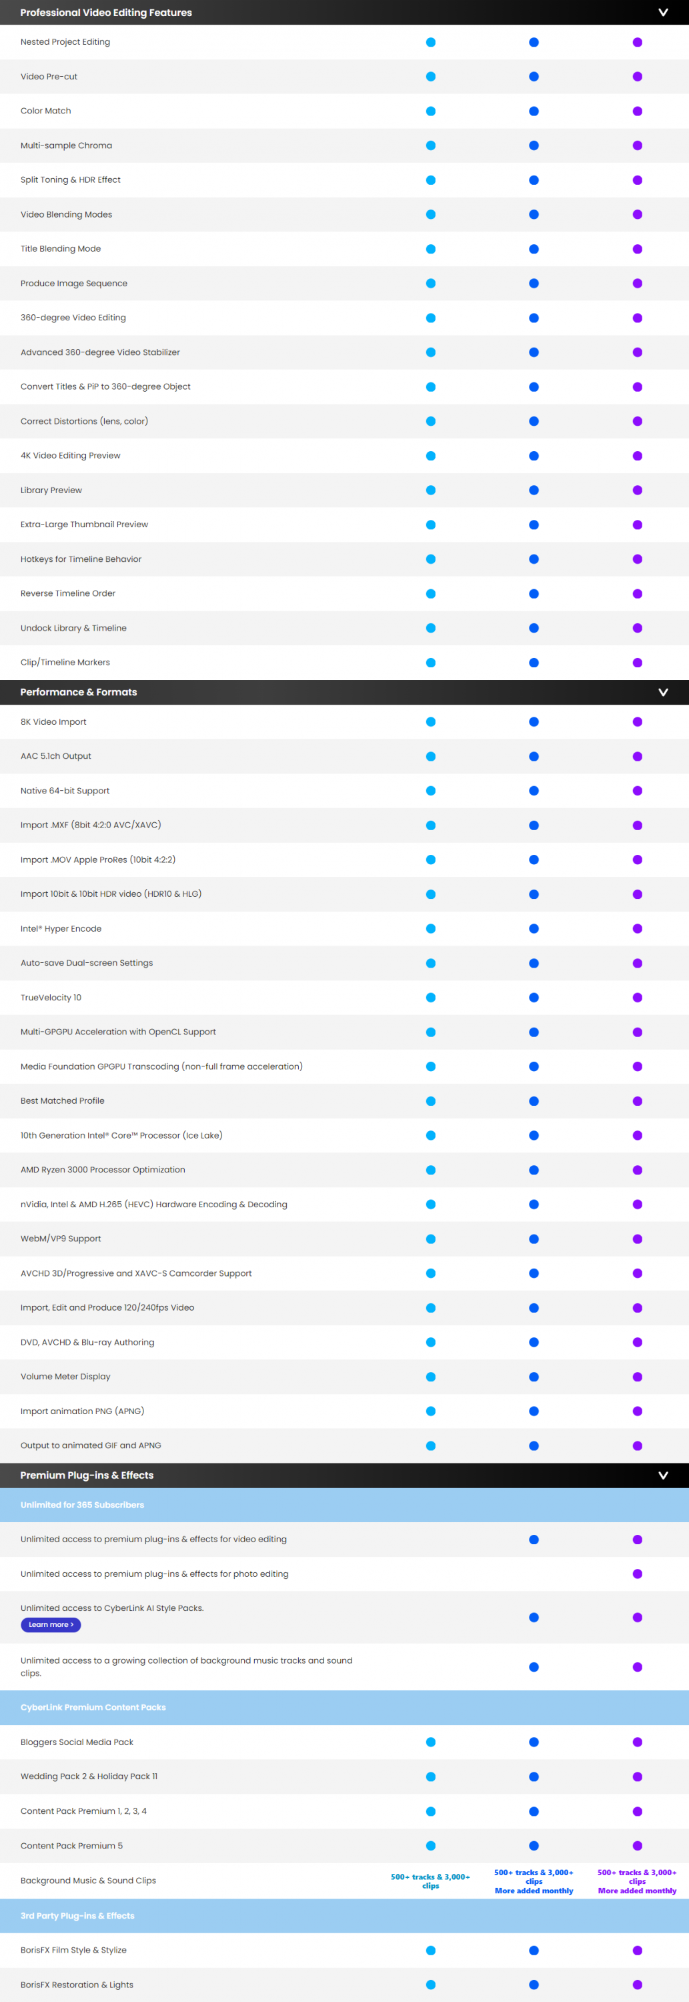Collapse the Professional Video Editing Features section
The height and width of the screenshot is (2002, 689).
pyautogui.click(x=662, y=13)
